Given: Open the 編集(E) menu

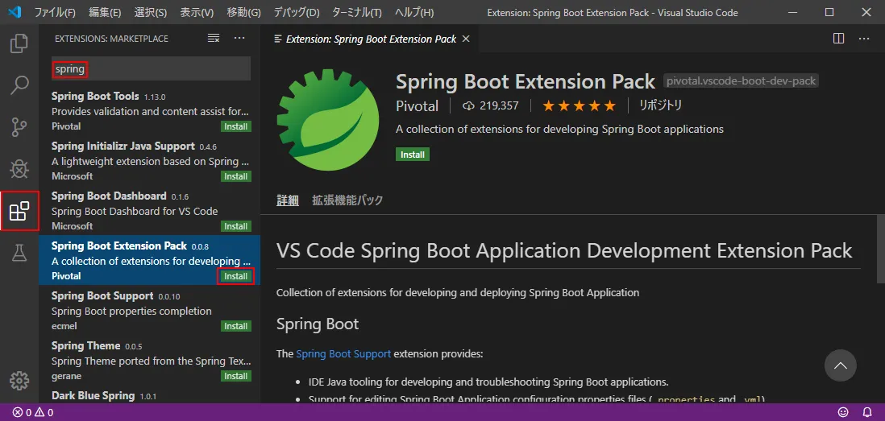Looking at the screenshot, I should pos(105,12).
